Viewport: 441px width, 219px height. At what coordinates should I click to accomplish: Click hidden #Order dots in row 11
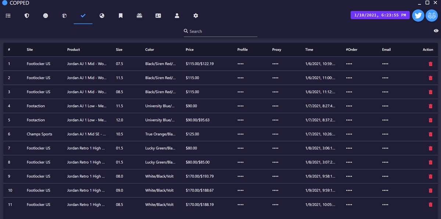(x=349, y=204)
